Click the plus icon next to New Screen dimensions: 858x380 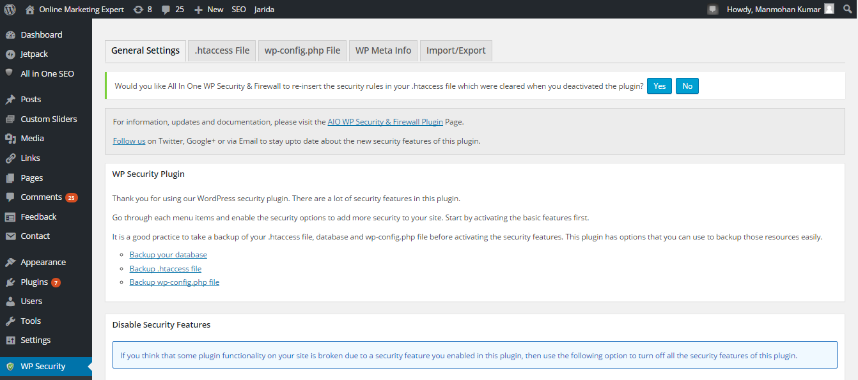198,10
